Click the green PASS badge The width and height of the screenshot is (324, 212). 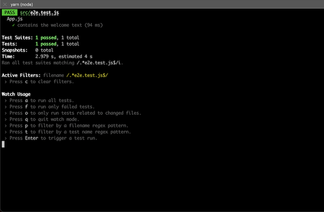point(9,13)
